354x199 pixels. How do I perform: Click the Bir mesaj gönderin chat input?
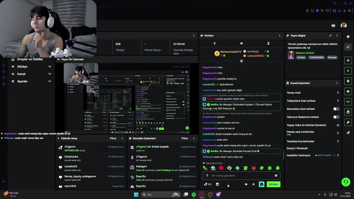(241, 176)
